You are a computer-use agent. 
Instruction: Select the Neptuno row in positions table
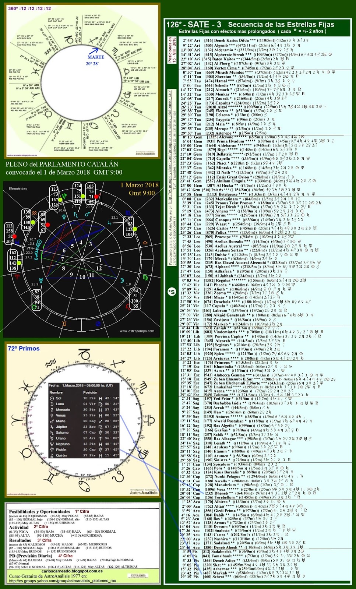click(84, 444)
